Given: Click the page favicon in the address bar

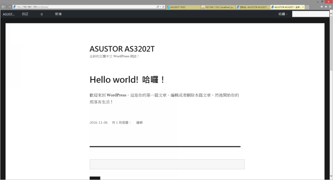Looking at the screenshot, I should click(x=14, y=7).
